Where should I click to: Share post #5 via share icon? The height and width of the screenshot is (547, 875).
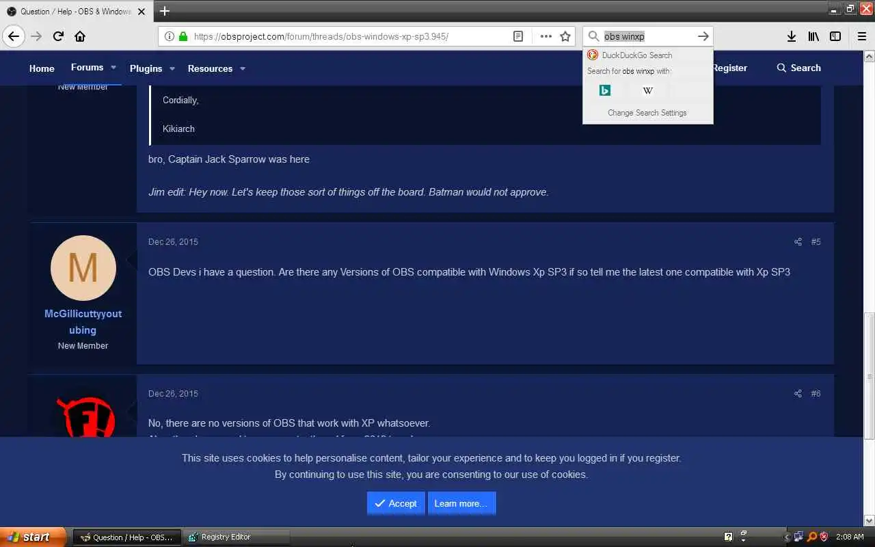coord(798,241)
